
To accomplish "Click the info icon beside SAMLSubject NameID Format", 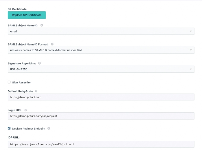I will click(x=52, y=44).
